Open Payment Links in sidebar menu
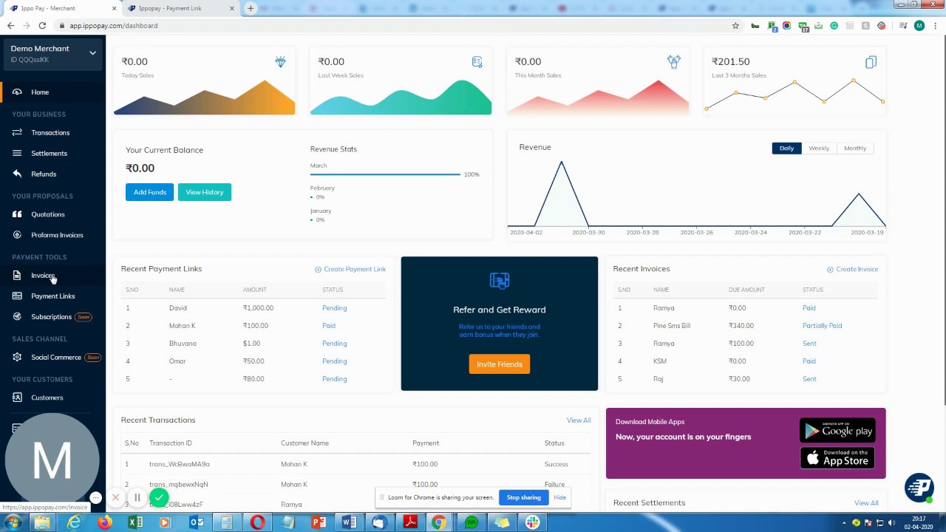This screenshot has width=946, height=532. pos(52,296)
